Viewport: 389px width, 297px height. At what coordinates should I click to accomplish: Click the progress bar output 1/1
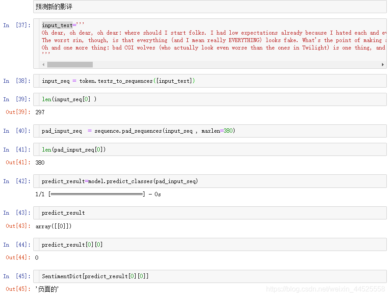pyautogui.click(x=98, y=194)
